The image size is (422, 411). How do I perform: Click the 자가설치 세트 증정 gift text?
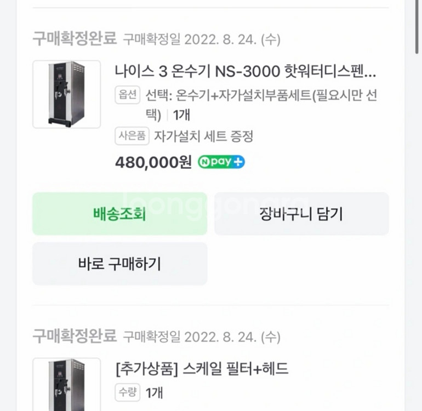tap(203, 136)
